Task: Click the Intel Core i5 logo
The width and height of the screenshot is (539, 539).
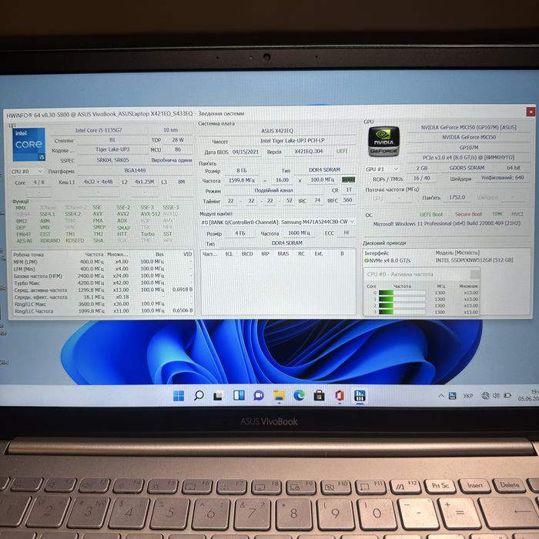Action: click(29, 145)
